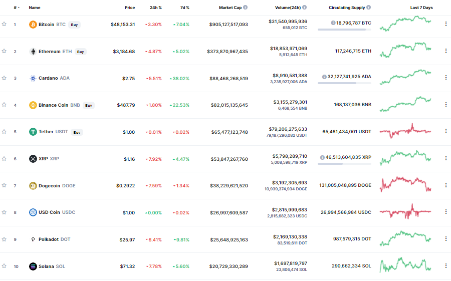This screenshot has width=451, height=281.
Task: Open the Cardano ADA coin page link
Action: coord(54,78)
